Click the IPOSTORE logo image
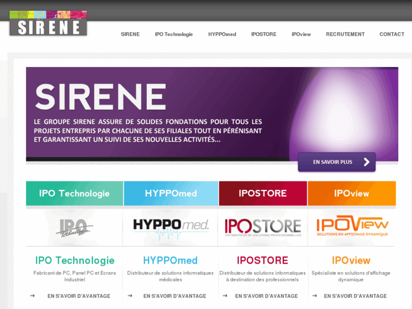Viewport: 412px width, 309px height. [263, 227]
